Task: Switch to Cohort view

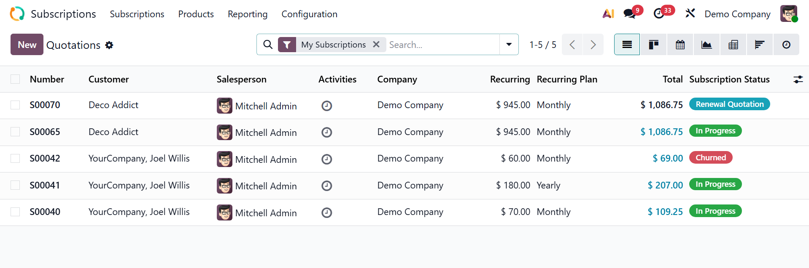Action: [x=760, y=45]
